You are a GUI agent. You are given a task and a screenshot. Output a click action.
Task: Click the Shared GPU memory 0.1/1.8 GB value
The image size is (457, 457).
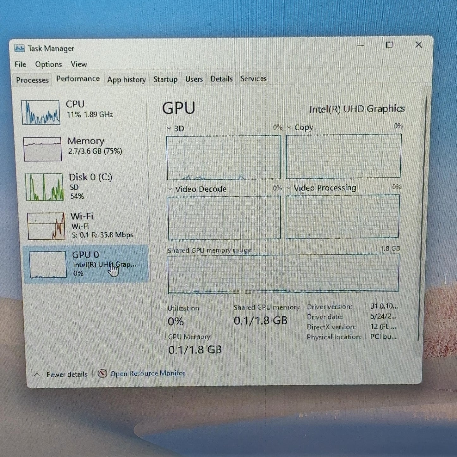[261, 321]
